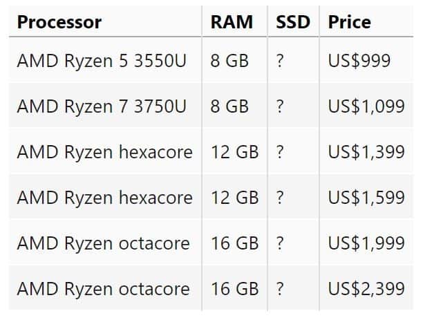Click the SSD column header
423x320 pixels.
point(293,22)
